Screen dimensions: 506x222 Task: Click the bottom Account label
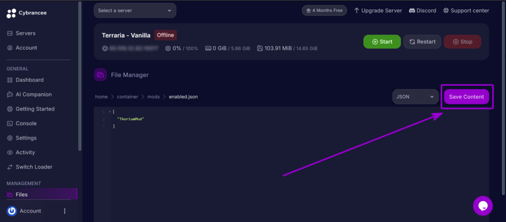[30, 211]
